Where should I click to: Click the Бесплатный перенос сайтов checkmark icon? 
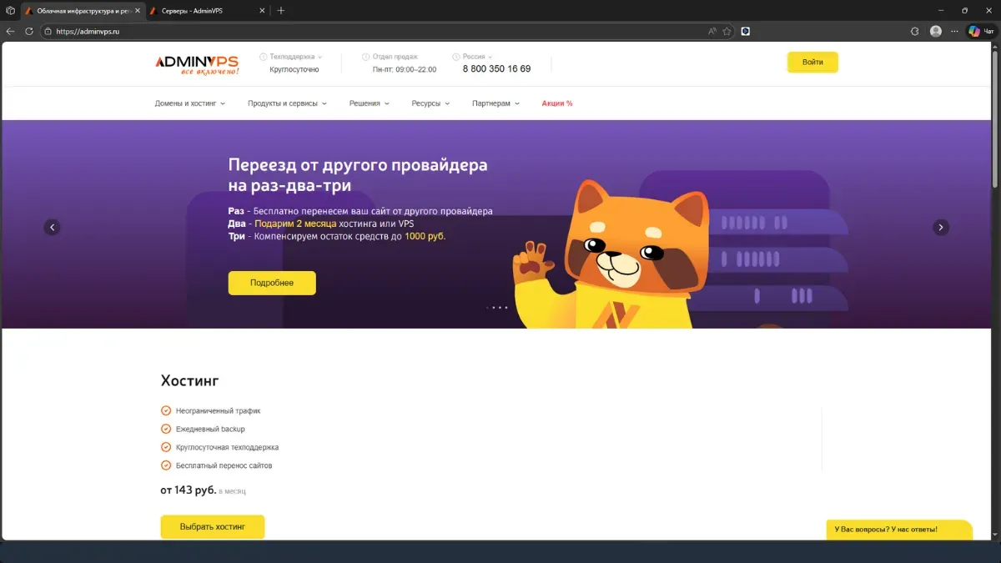tap(166, 465)
